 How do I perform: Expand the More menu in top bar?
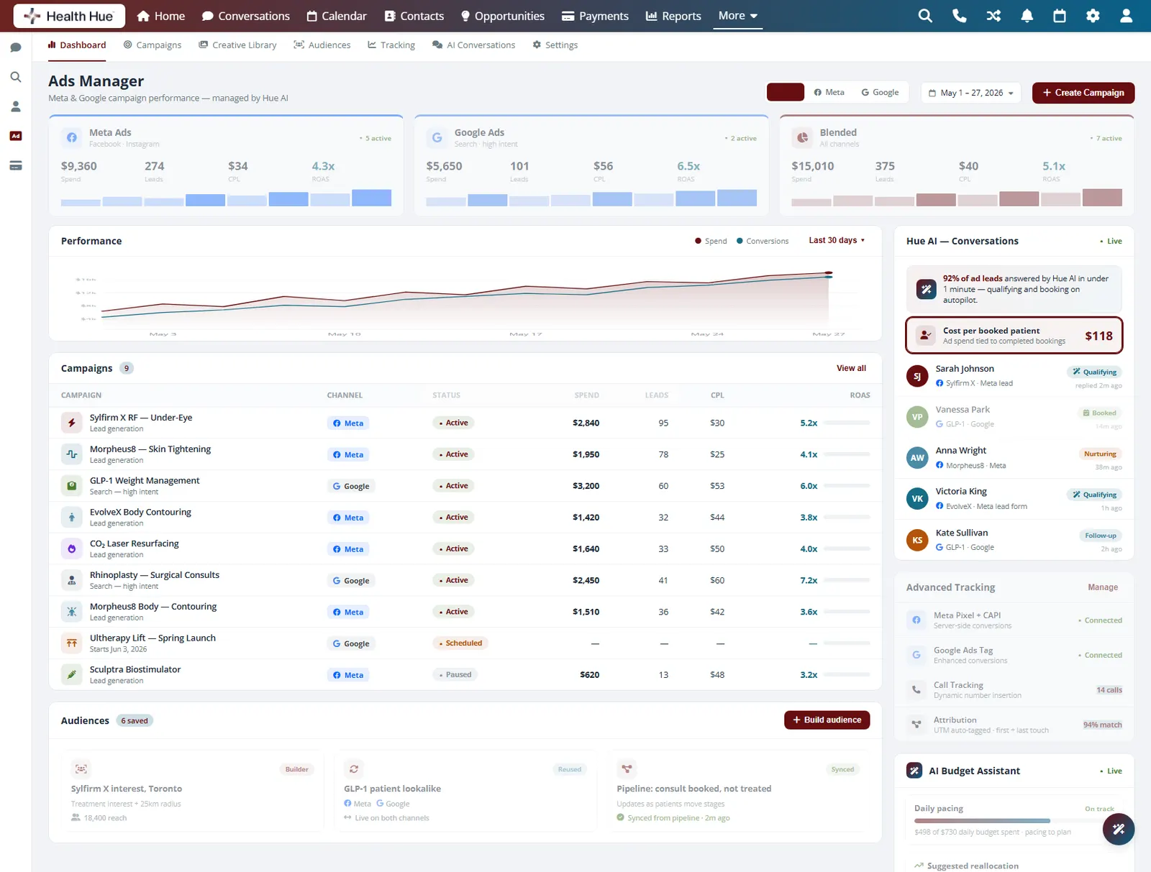coord(737,16)
